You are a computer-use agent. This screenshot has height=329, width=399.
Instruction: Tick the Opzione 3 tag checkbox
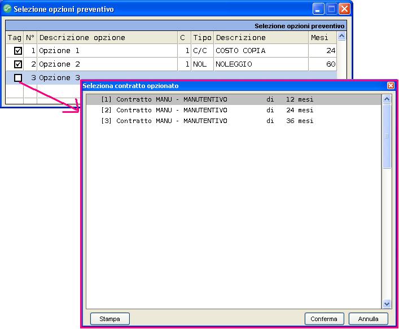coord(18,78)
